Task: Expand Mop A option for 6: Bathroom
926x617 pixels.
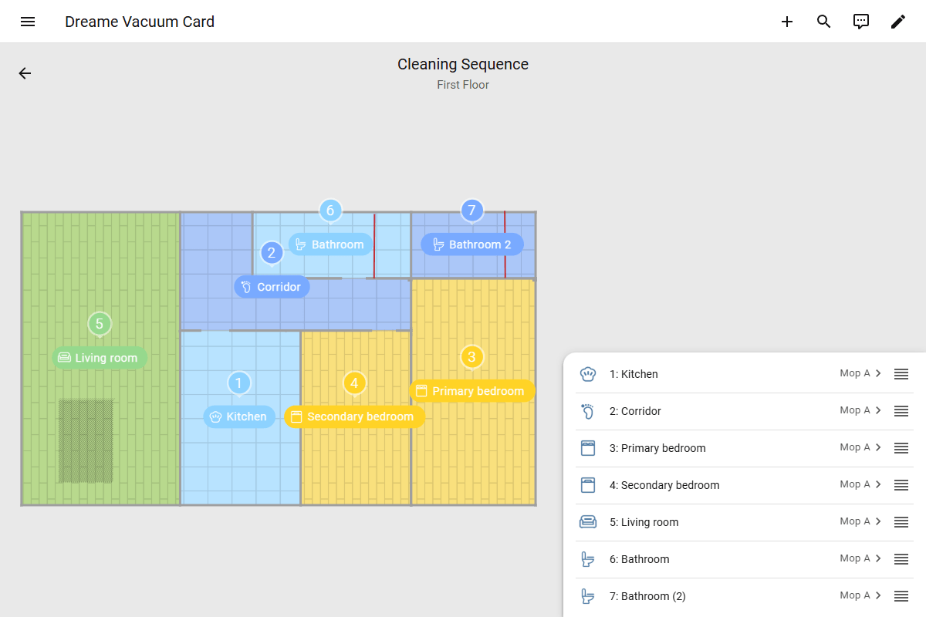Action: 861,558
